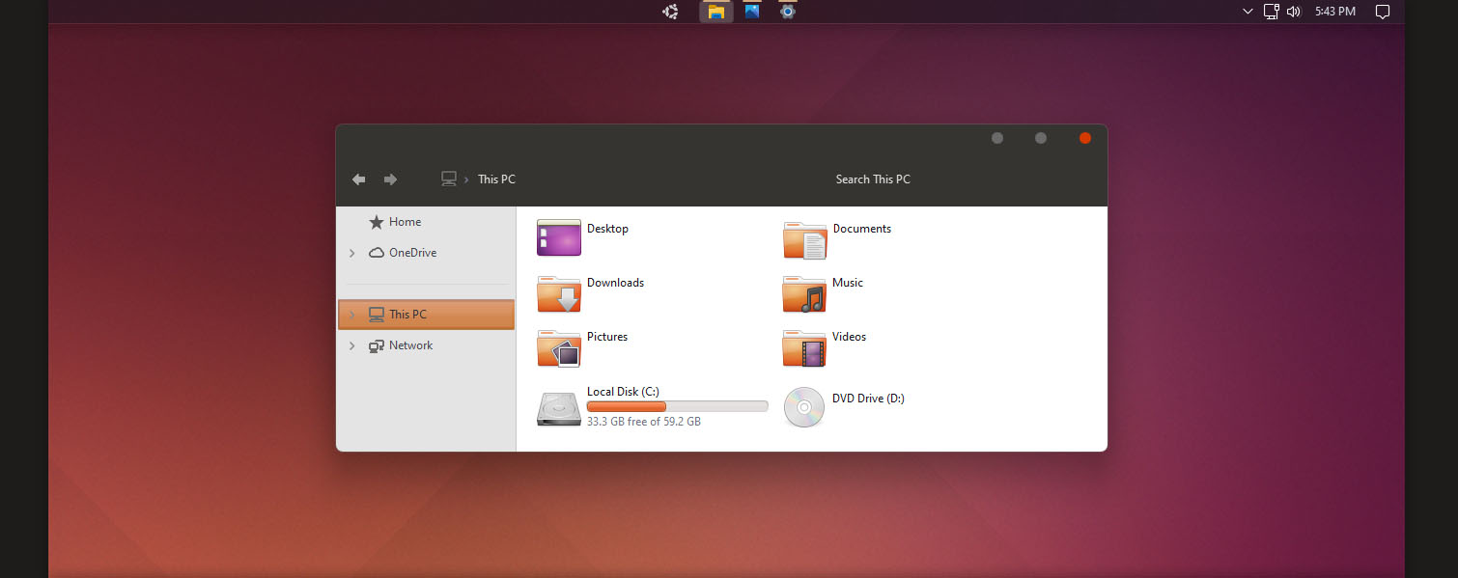Open the Documents folder icon
1458x578 pixels.
point(804,240)
